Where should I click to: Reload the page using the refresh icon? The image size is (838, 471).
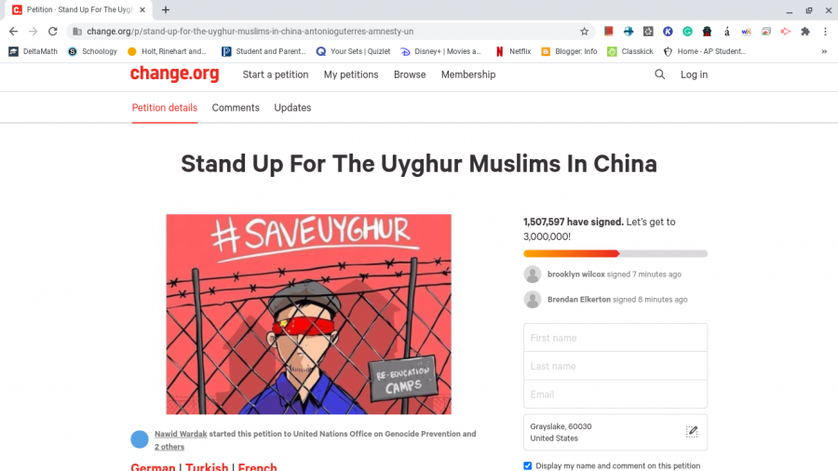tap(52, 32)
